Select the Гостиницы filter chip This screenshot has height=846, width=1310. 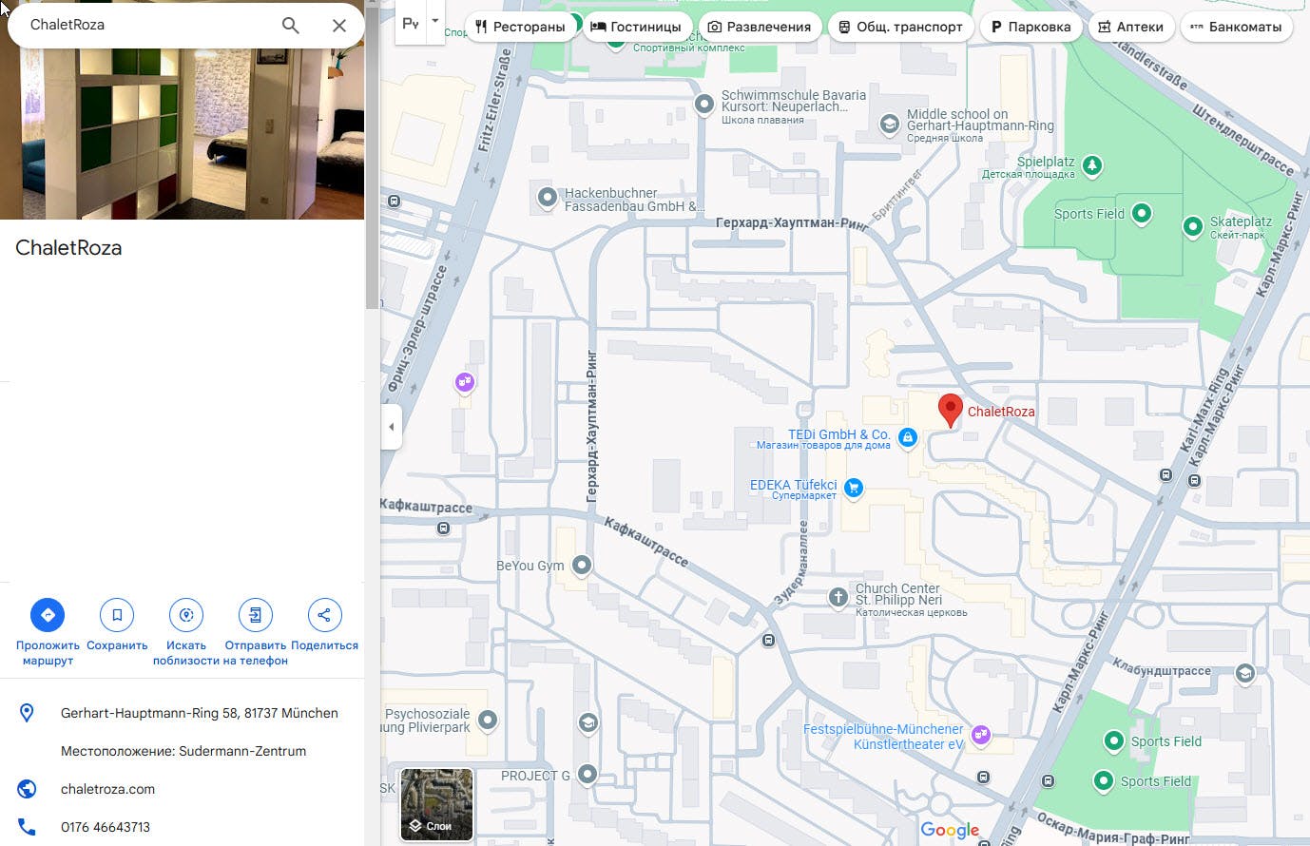[x=636, y=27]
